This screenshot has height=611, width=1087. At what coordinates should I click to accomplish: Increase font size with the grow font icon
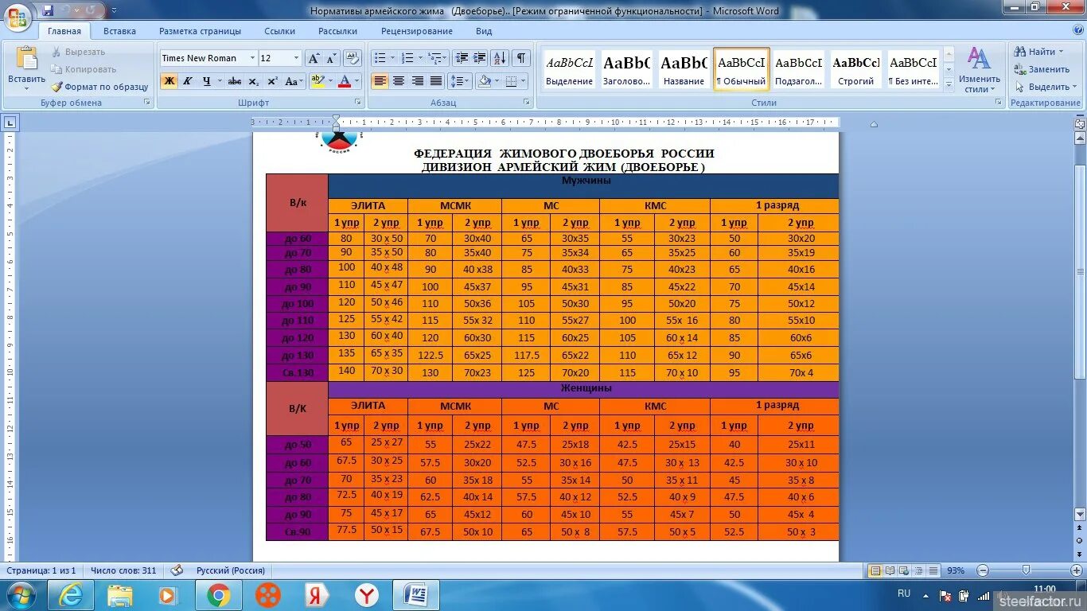(x=314, y=58)
